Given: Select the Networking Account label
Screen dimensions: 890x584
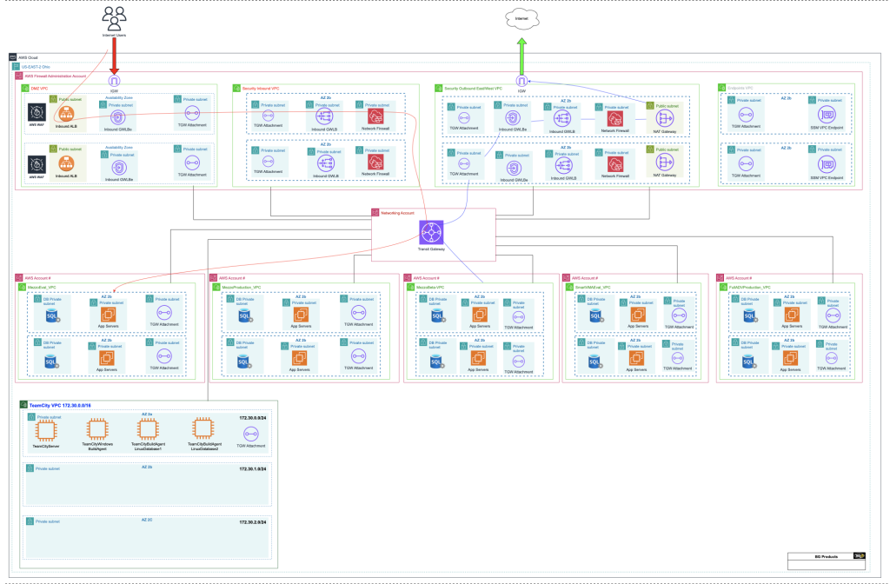Looking at the screenshot, I should 399,212.
